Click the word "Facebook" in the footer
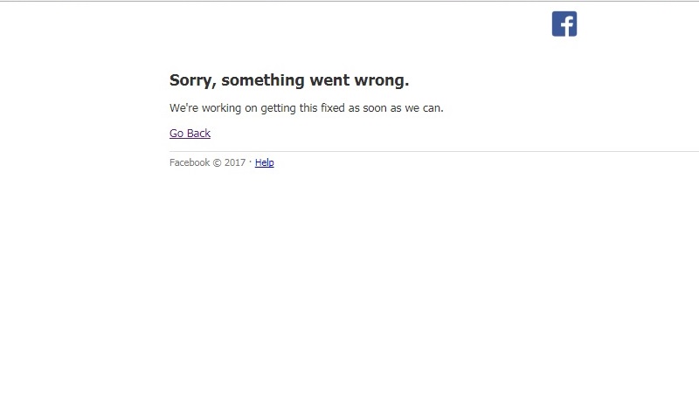The height and width of the screenshot is (406, 699). (190, 162)
